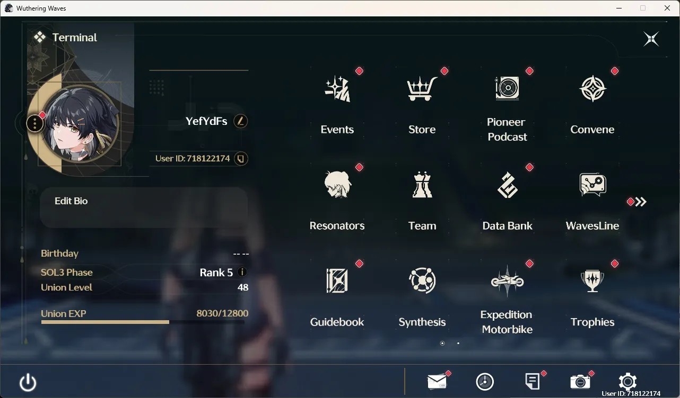Click the User ID: 718122174 text in profile

click(193, 159)
